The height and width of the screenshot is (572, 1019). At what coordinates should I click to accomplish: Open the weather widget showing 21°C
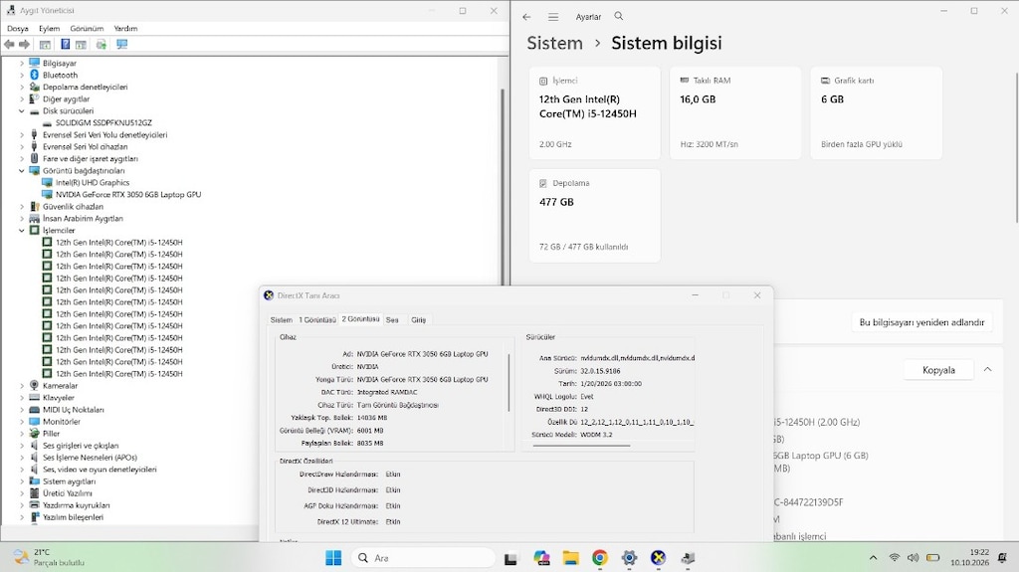50,558
